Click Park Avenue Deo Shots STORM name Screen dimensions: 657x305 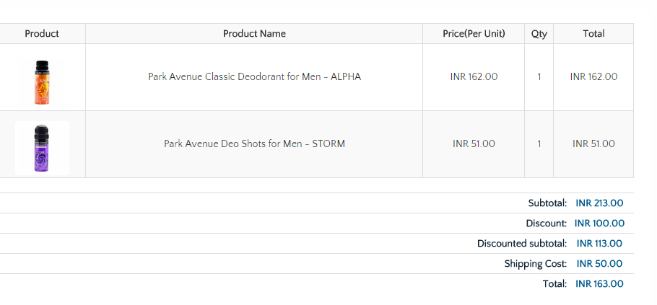[x=254, y=144]
